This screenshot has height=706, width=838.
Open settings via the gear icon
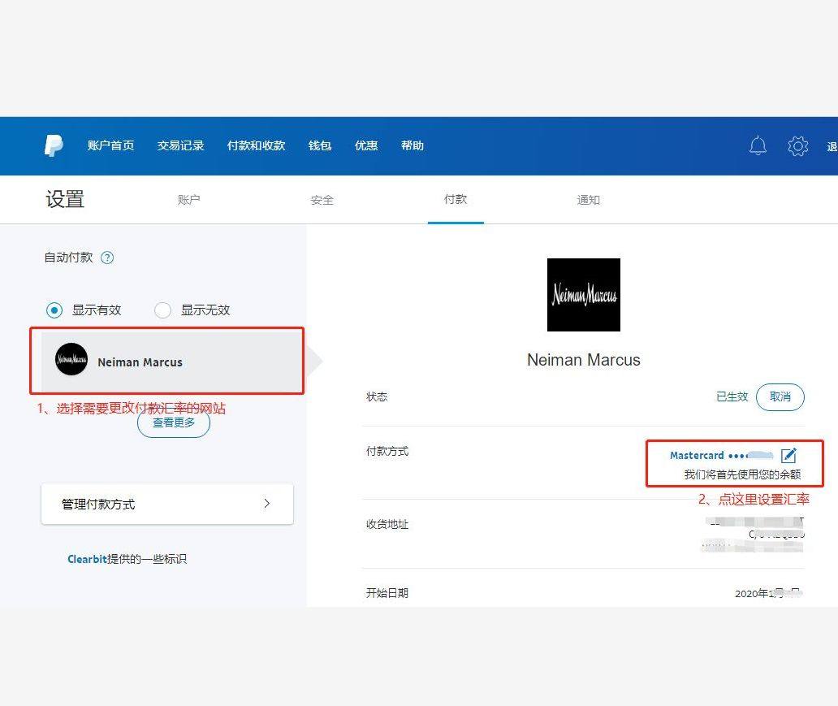798,146
